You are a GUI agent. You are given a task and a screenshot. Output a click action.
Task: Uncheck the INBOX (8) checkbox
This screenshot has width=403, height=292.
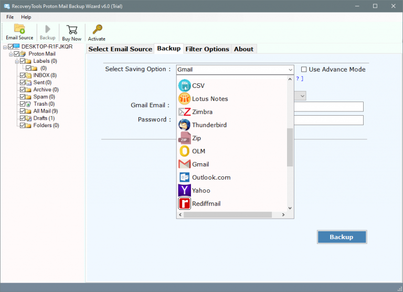pyautogui.click(x=23, y=75)
